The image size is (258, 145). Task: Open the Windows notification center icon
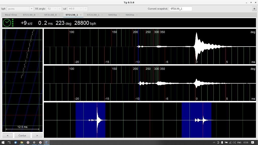coord(253,142)
